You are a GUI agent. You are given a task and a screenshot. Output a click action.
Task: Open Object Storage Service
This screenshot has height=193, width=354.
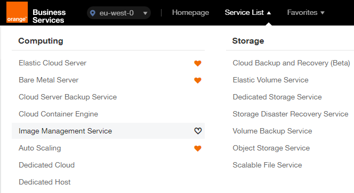pyautogui.click(x=271, y=148)
